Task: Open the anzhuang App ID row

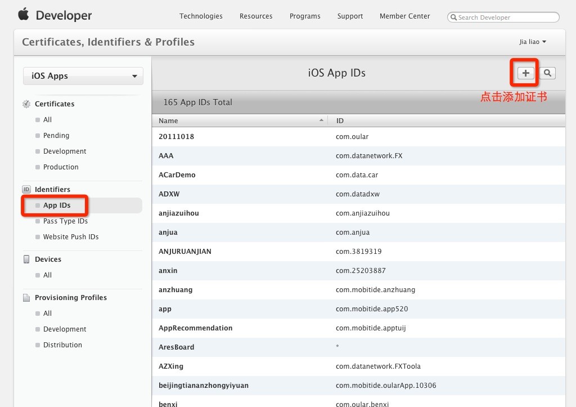Action: 358,290
